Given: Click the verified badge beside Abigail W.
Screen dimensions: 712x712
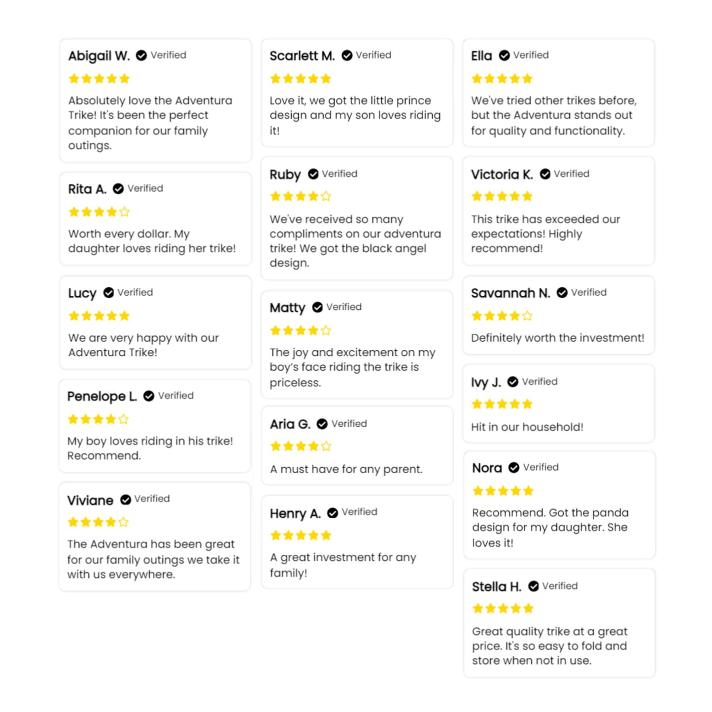Looking at the screenshot, I should [x=141, y=55].
